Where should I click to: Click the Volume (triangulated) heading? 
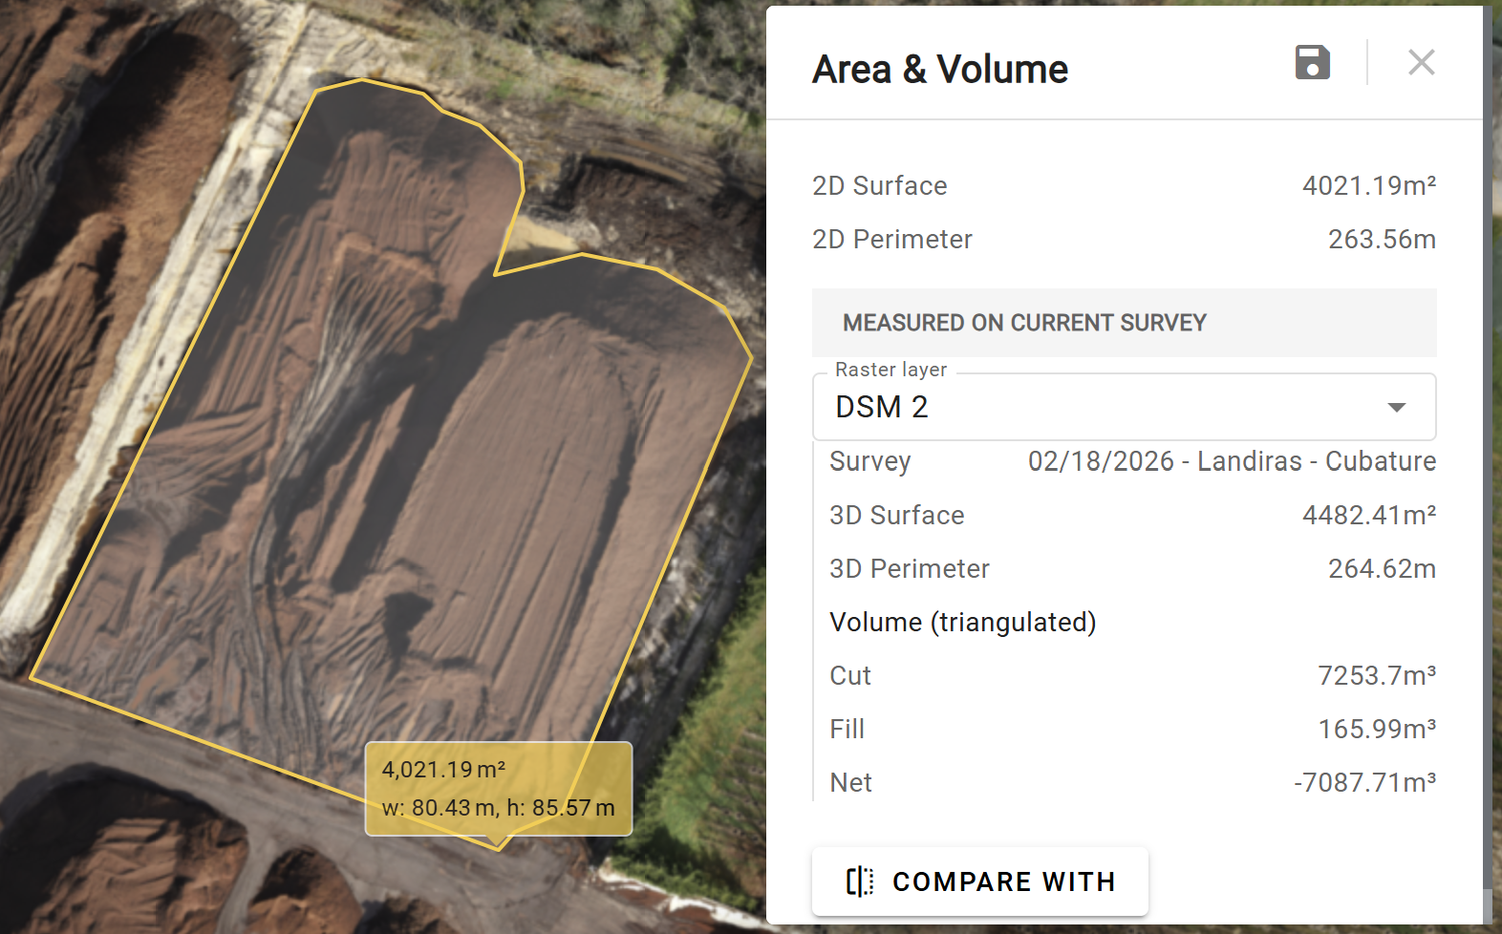tap(962, 622)
